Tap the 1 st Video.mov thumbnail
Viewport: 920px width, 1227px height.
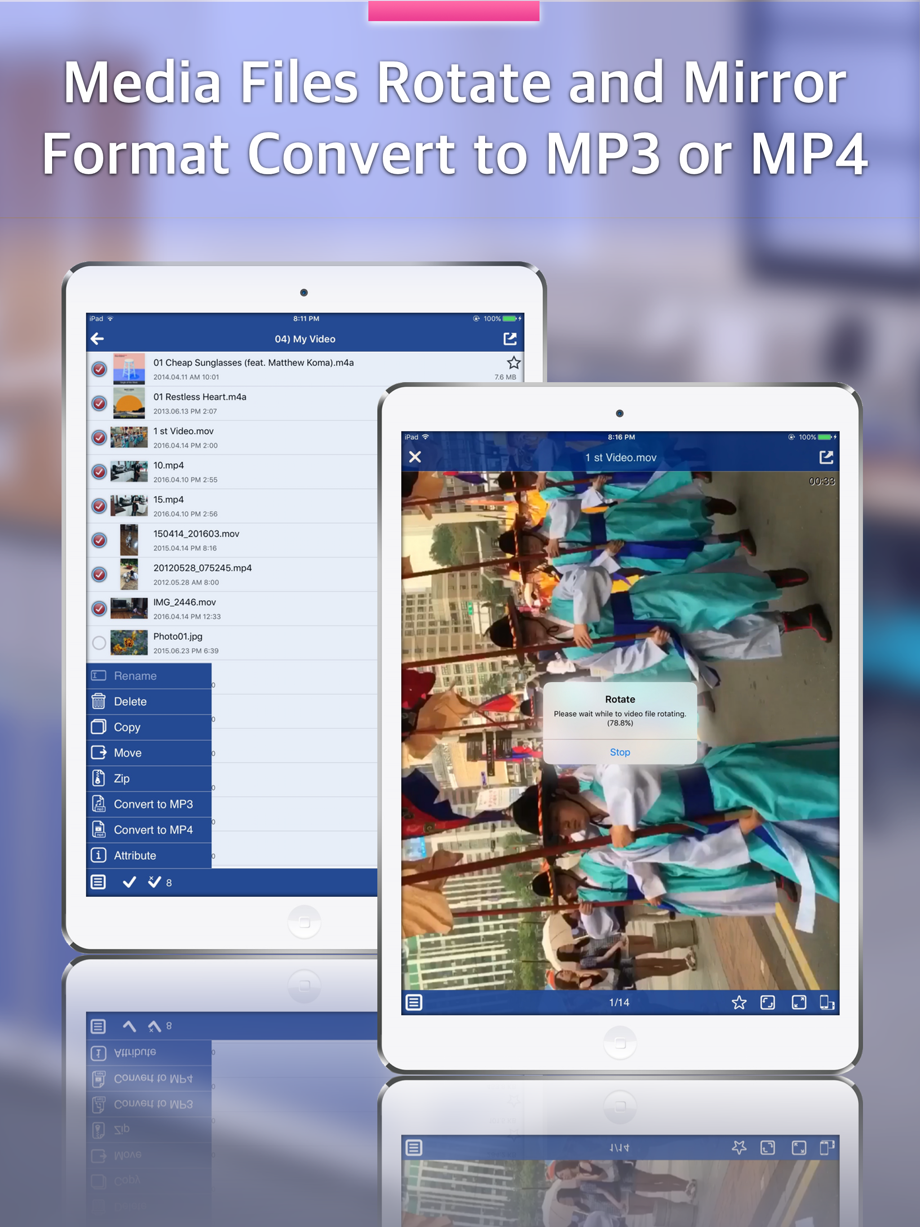pos(129,437)
